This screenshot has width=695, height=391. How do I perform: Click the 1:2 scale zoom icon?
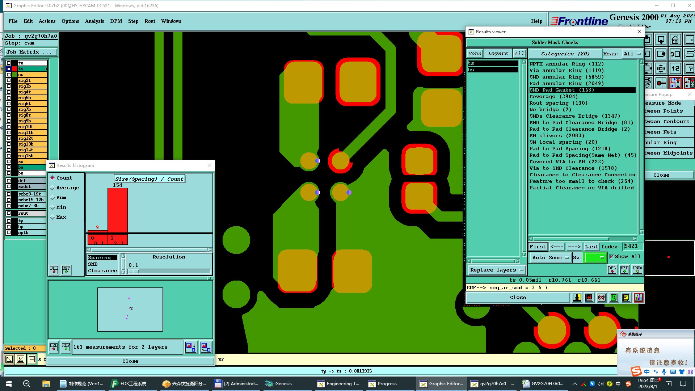675,68
